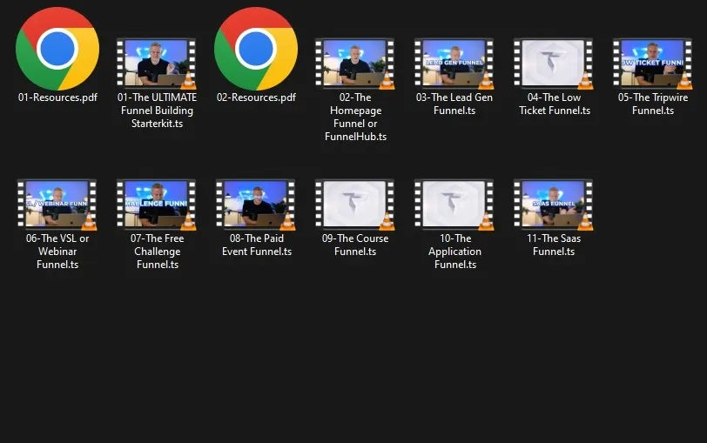Click the 02-The Homepage Funnel video thumbnail
707x443 pixels.
pyautogui.click(x=355, y=63)
